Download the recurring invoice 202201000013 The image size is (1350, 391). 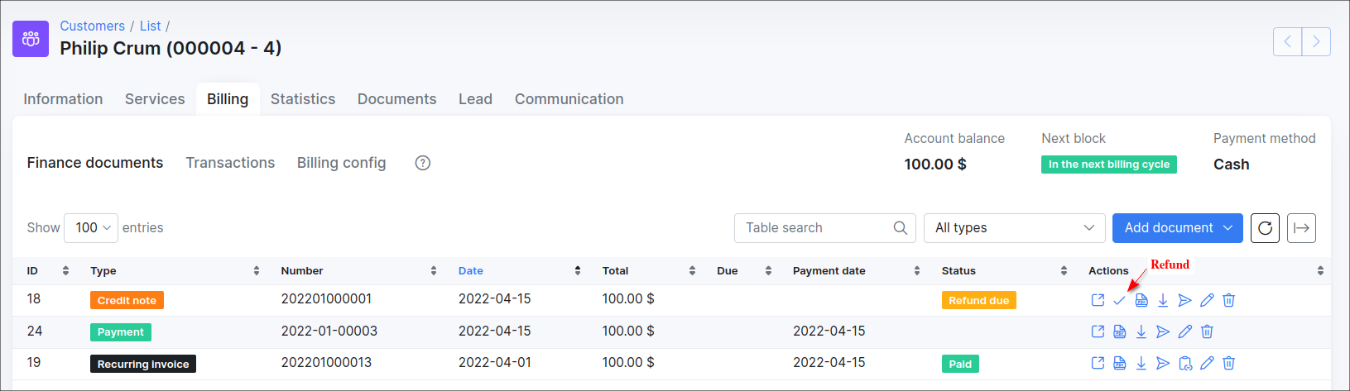[x=1141, y=363]
